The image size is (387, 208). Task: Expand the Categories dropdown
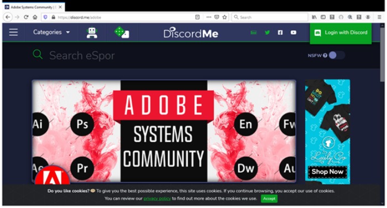click(x=51, y=33)
